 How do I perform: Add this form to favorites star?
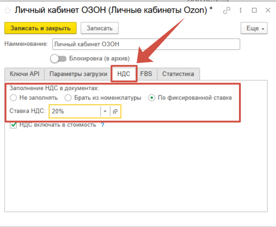(7, 10)
